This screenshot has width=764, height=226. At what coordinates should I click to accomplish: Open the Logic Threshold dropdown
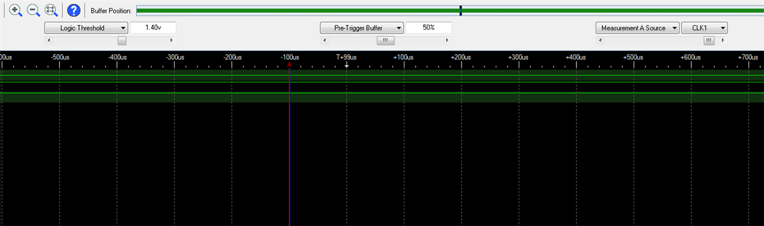(x=86, y=28)
